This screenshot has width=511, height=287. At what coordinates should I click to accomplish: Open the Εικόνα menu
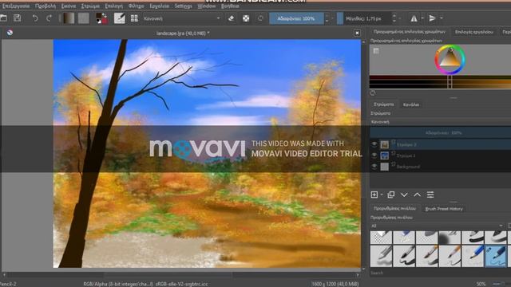tap(69, 6)
